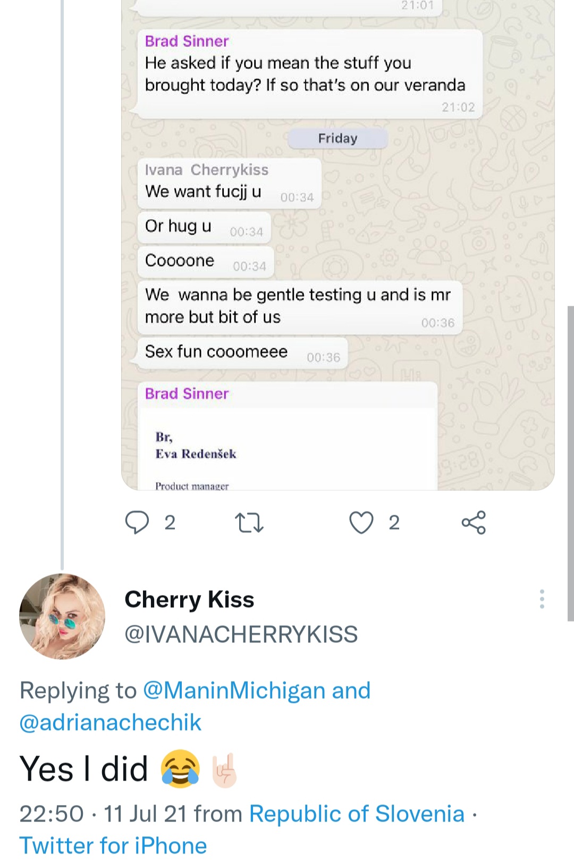Viewport: 574px width, 863px height.
Task: Tap the reply speech bubble icon
Action: tap(137, 522)
